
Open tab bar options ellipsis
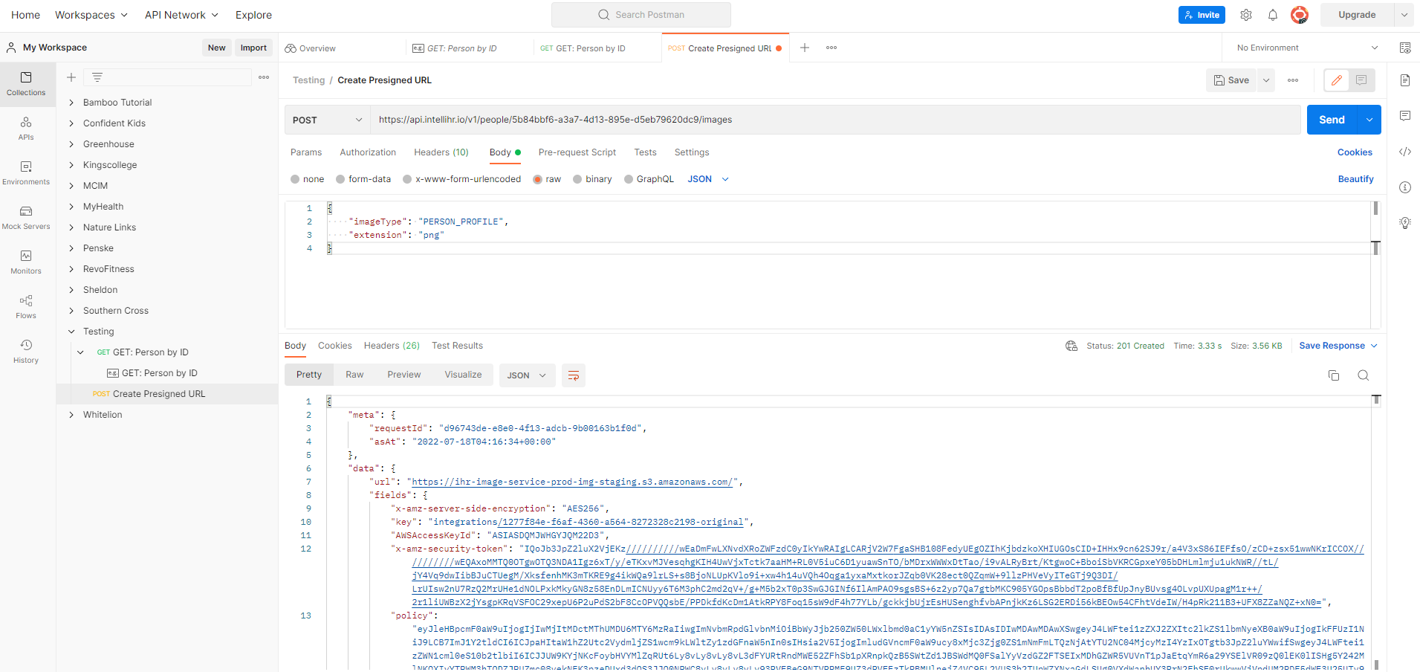tap(831, 48)
